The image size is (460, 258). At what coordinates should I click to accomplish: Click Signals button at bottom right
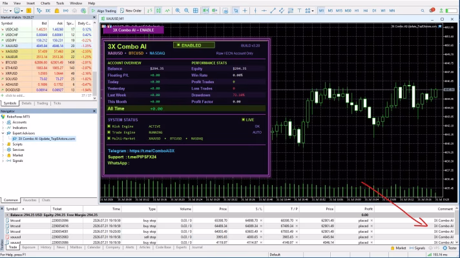[x=417, y=248]
